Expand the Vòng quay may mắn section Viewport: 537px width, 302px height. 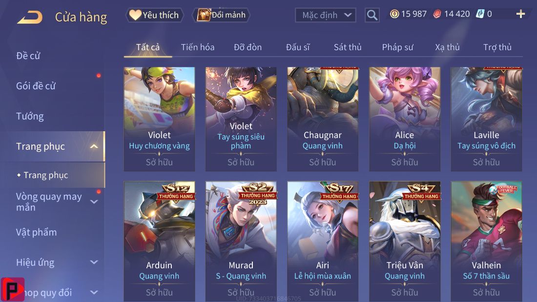94,202
